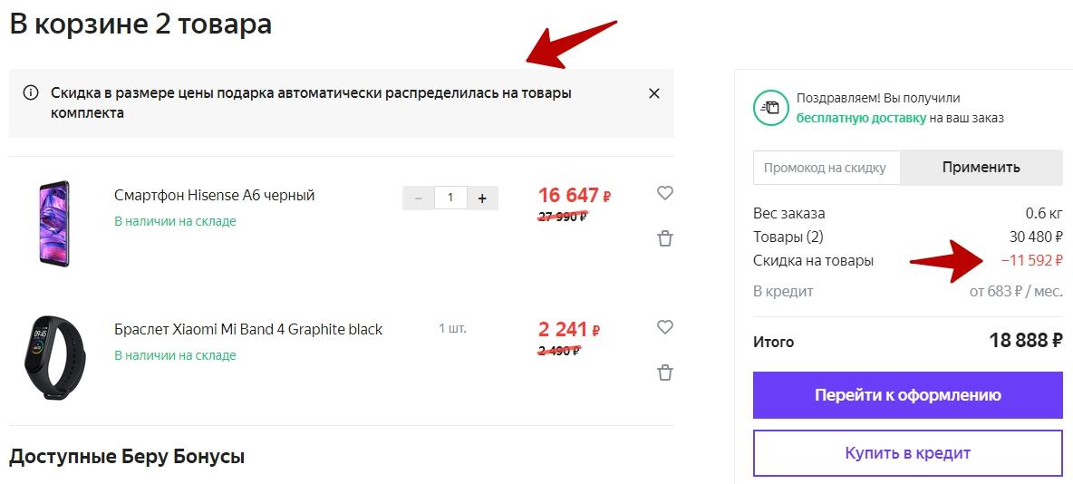Proceed with Перейти к оформлению button
Screen dimensions: 1073x484
(x=908, y=395)
